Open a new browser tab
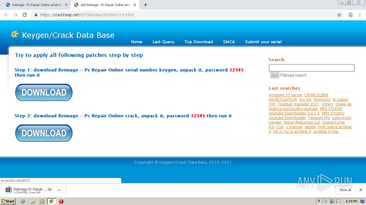 point(146,5)
